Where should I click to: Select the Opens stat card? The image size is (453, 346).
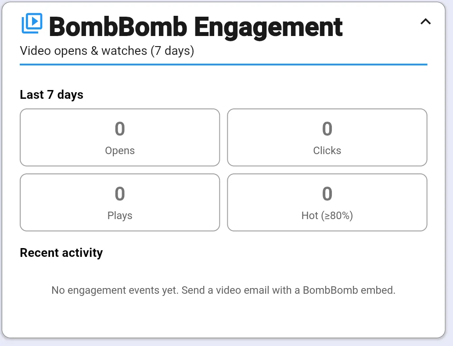coord(120,137)
